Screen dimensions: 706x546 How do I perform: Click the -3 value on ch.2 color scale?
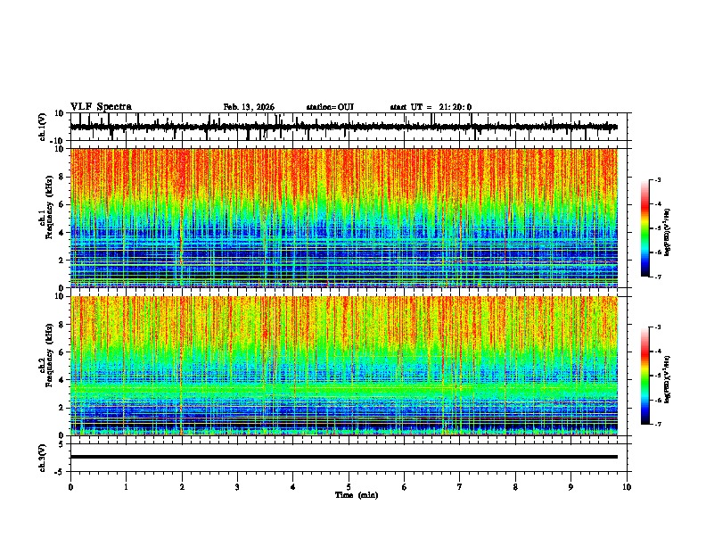[x=658, y=327]
